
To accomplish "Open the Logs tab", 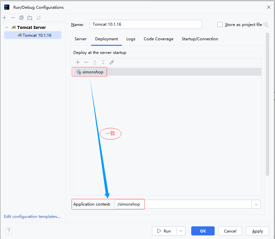I will click(x=131, y=39).
